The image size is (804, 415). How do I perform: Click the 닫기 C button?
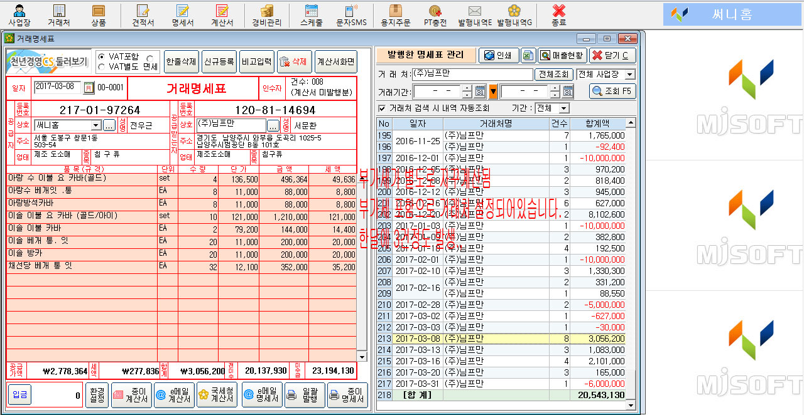[x=612, y=56]
